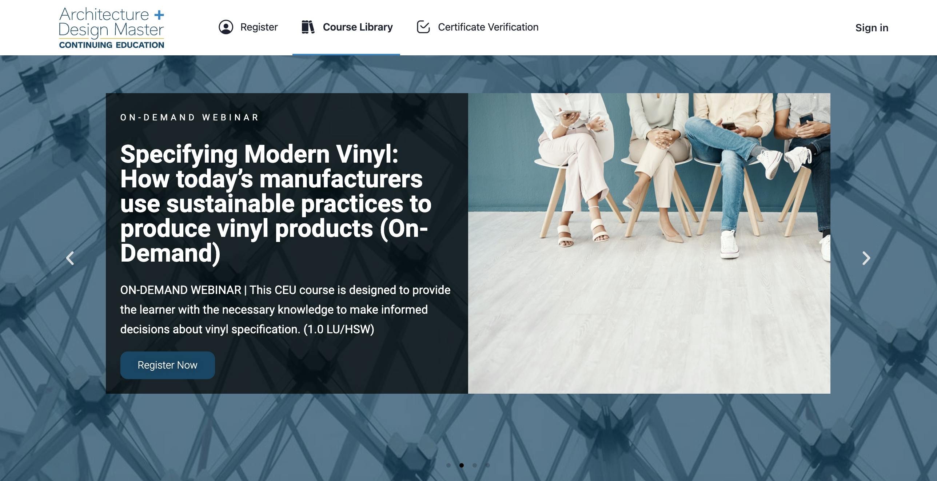This screenshot has height=481, width=937.
Task: Select the fourth carousel indicator dot
Action: [488, 465]
